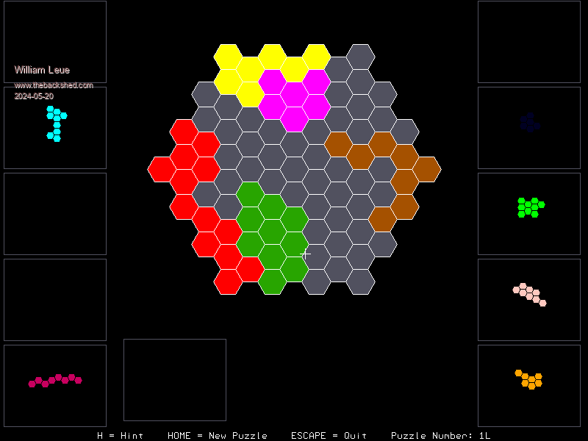Click the placed magenta piece on board
The image size is (588, 441).
[294, 95]
